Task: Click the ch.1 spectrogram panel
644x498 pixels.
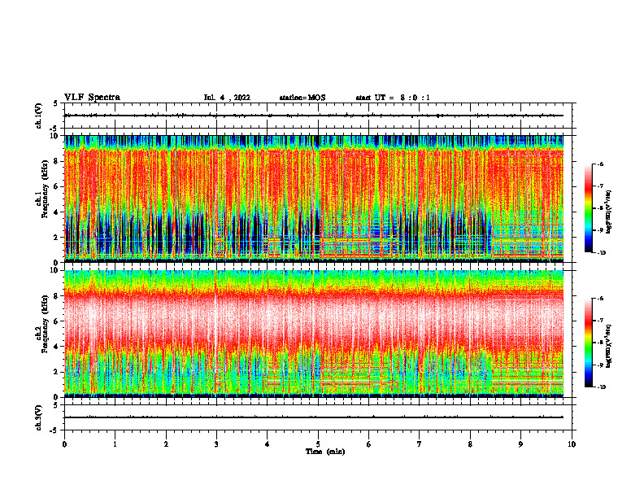Action: (x=314, y=199)
